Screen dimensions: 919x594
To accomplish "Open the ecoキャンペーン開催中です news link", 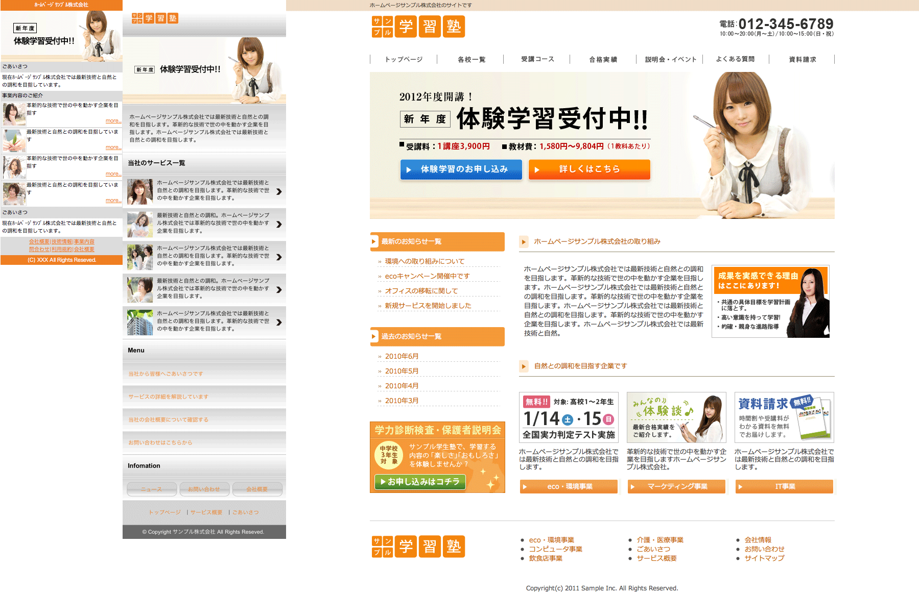I will click(x=427, y=276).
